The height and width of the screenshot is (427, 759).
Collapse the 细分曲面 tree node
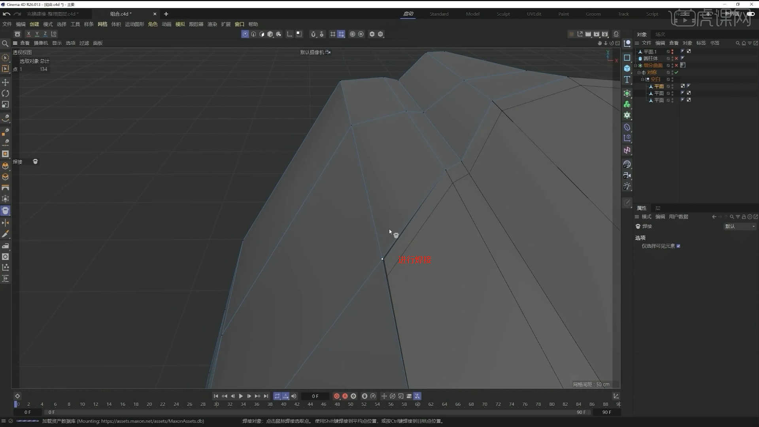(x=636, y=66)
